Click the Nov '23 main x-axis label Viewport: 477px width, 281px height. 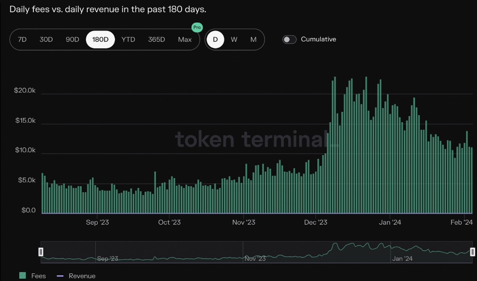coord(244,222)
